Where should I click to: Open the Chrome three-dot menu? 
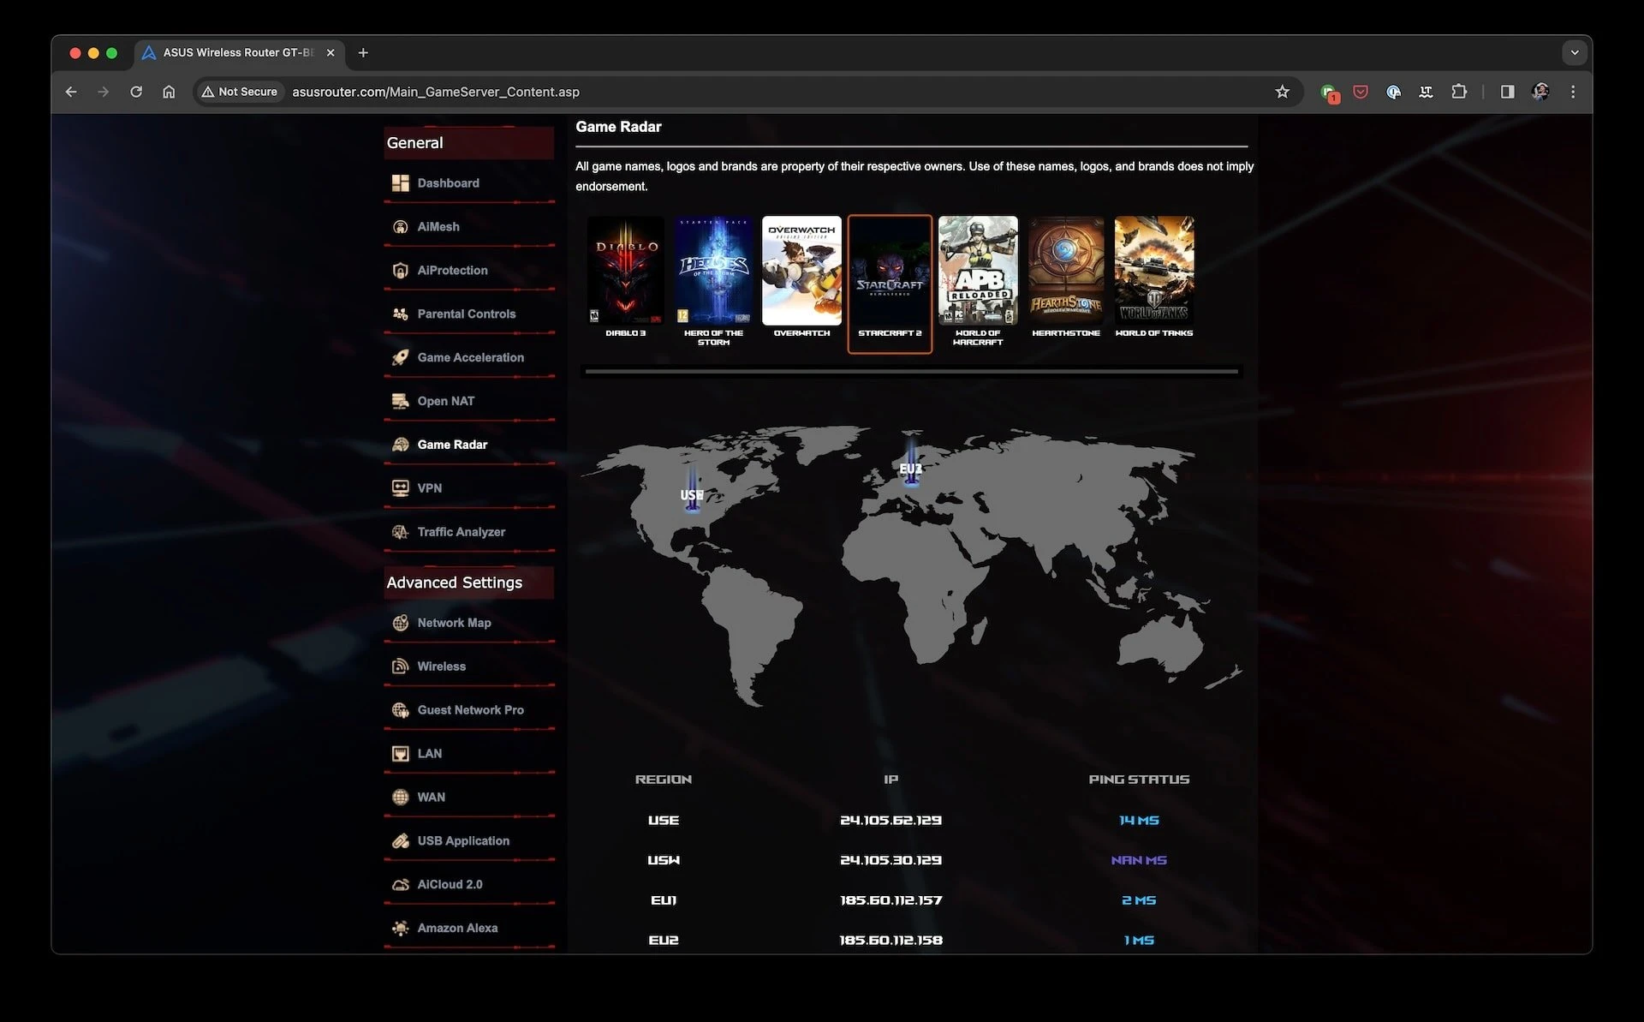coord(1573,92)
